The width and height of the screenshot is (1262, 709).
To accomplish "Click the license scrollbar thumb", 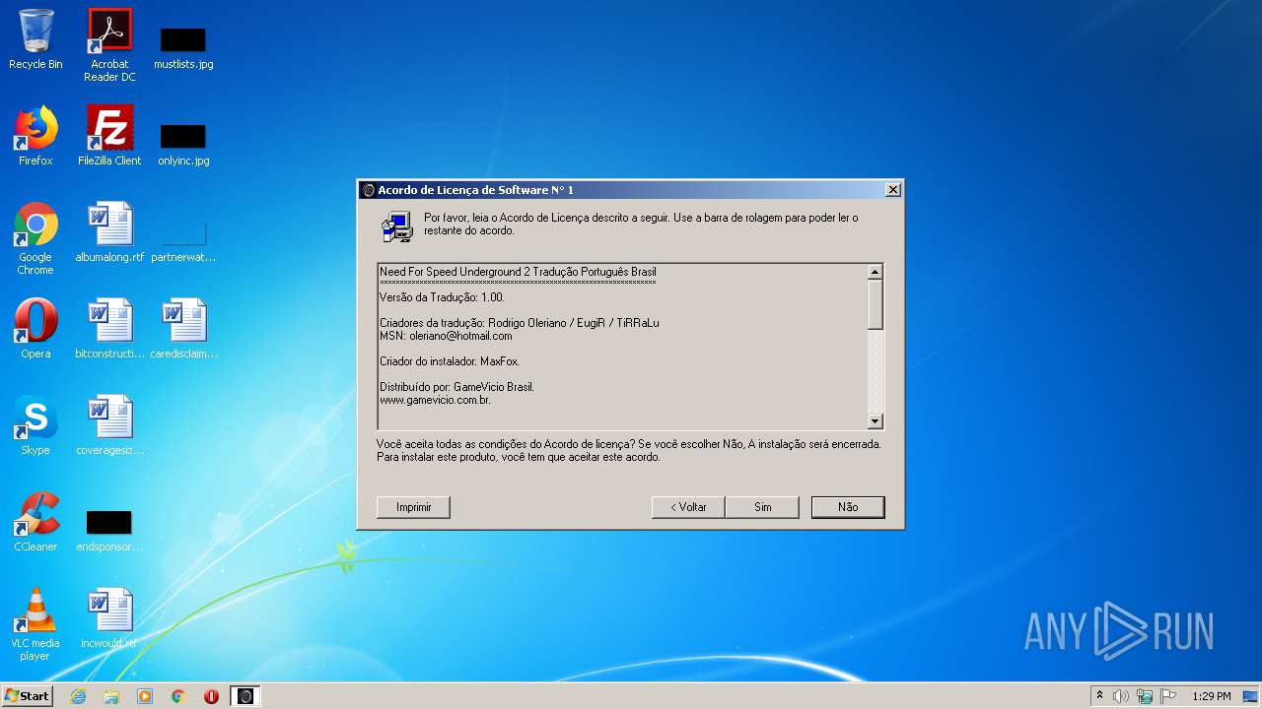I will click(875, 304).
